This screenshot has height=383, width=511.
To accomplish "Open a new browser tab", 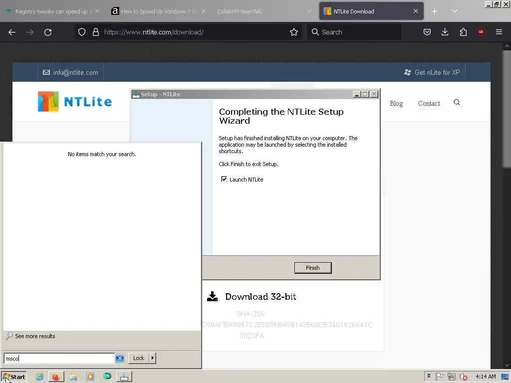I will pos(435,11).
